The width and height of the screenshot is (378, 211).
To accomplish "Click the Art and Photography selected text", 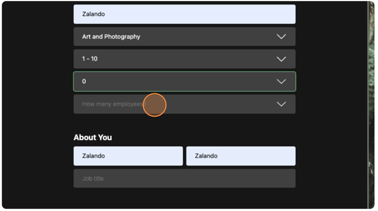I will 111,37.
